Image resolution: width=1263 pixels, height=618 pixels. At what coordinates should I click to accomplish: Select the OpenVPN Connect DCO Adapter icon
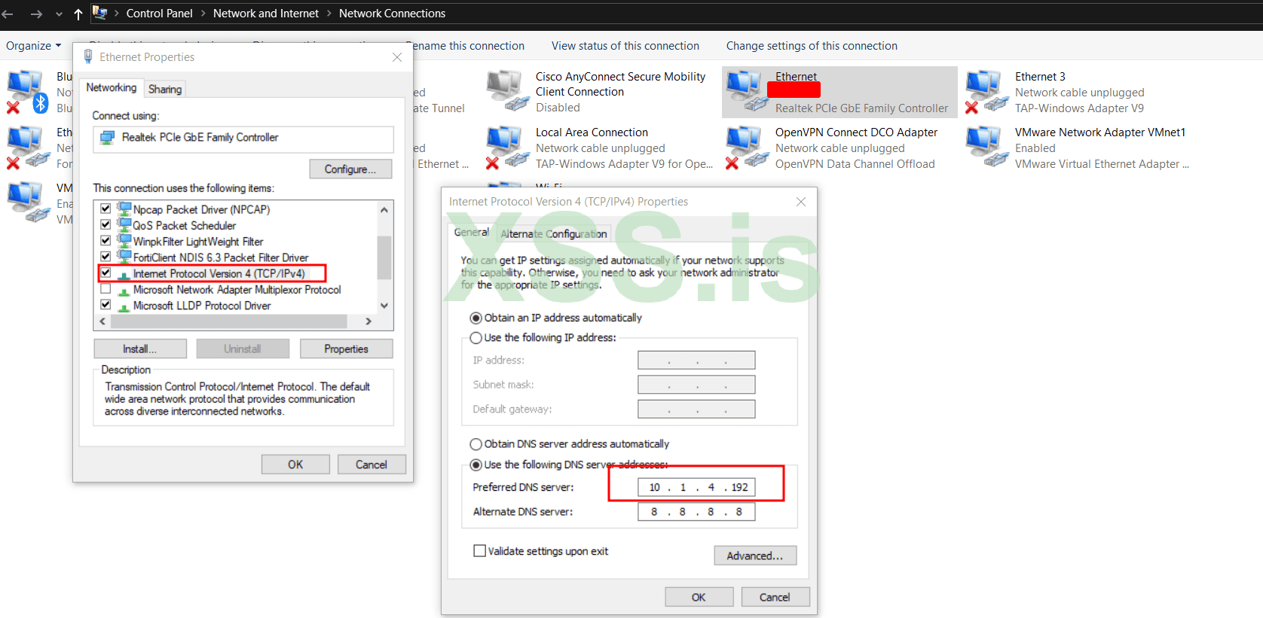click(746, 147)
